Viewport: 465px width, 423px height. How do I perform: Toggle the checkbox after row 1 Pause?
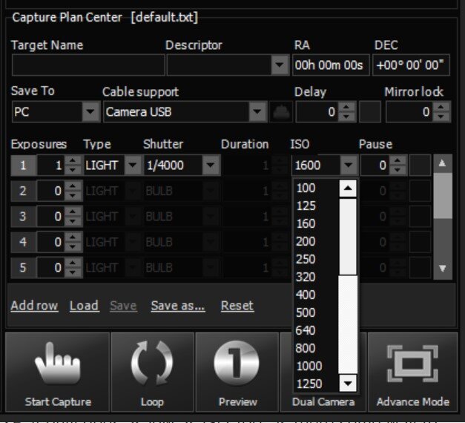420,165
